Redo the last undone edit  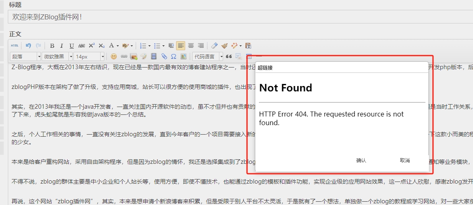[38, 46]
